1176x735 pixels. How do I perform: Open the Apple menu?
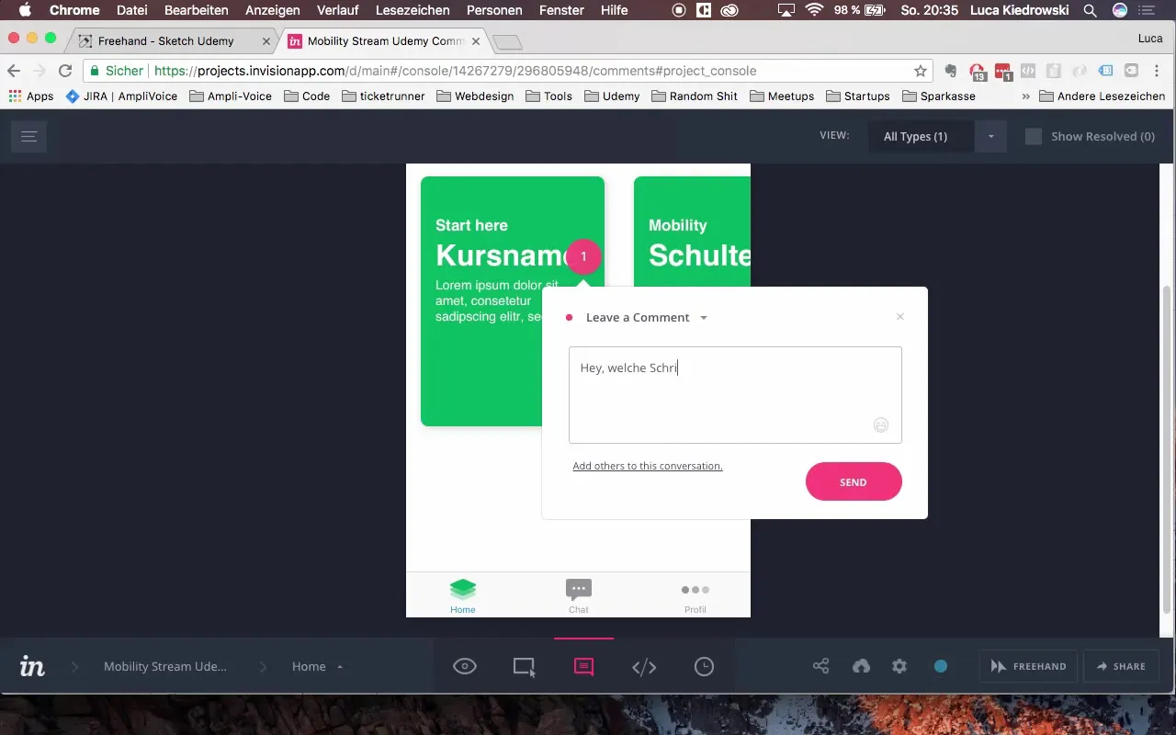[x=25, y=10]
